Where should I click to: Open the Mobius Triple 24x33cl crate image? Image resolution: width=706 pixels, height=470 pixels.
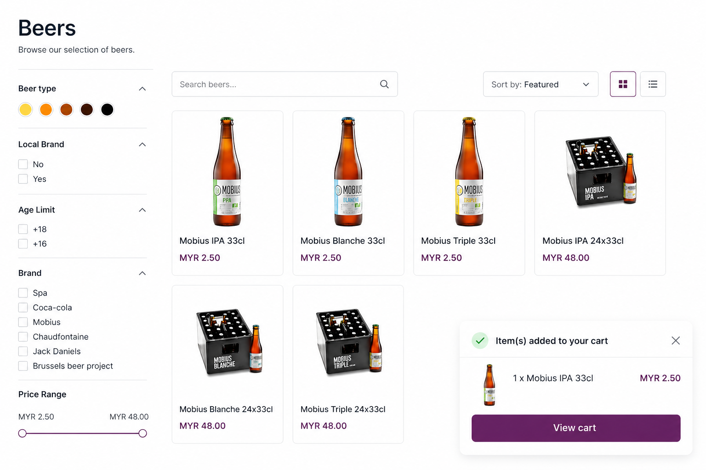(348, 341)
